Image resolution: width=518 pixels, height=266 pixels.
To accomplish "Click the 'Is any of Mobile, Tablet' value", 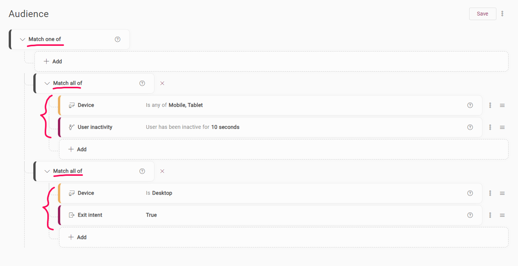I will [174, 105].
